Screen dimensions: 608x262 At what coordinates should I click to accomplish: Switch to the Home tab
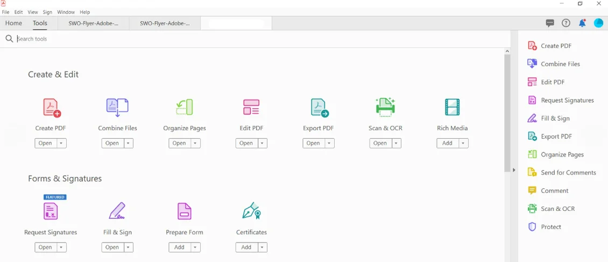click(x=13, y=23)
